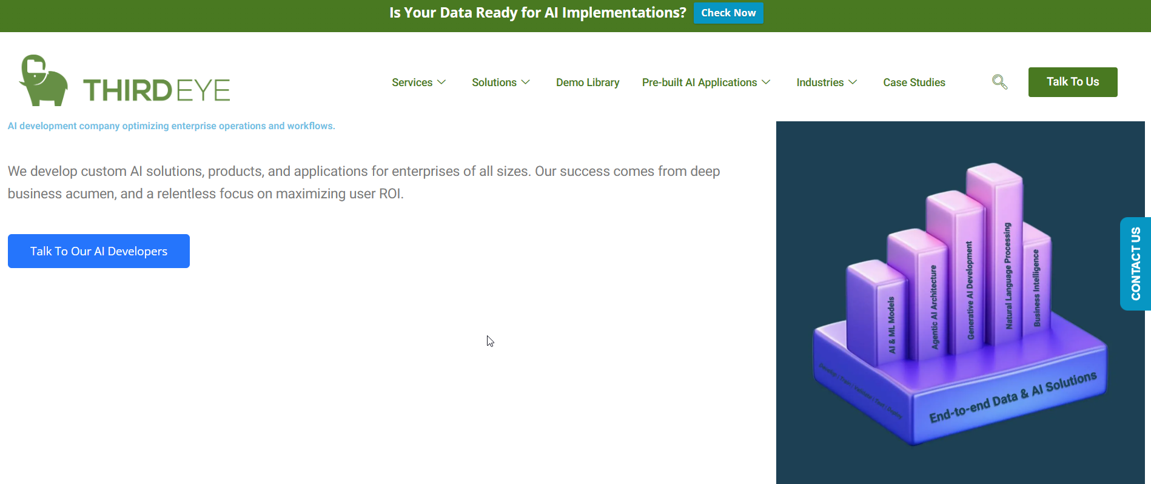
Task: Click the End-to-end Data & AI Solutions image
Action: click(960, 303)
